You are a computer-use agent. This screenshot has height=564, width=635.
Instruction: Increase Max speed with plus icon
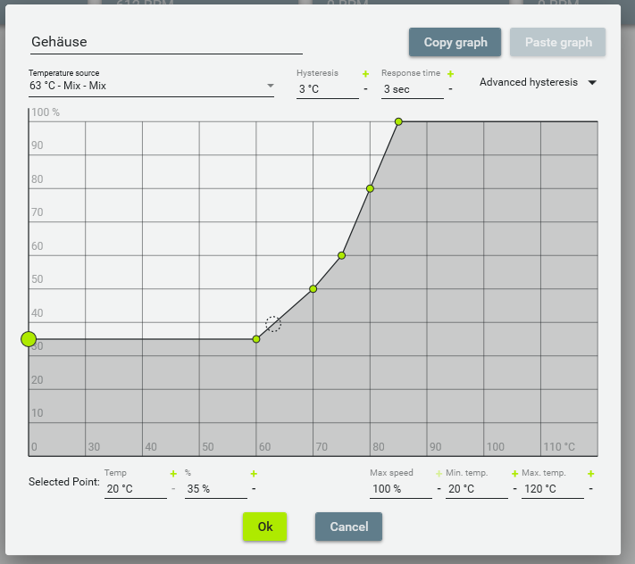(439, 473)
